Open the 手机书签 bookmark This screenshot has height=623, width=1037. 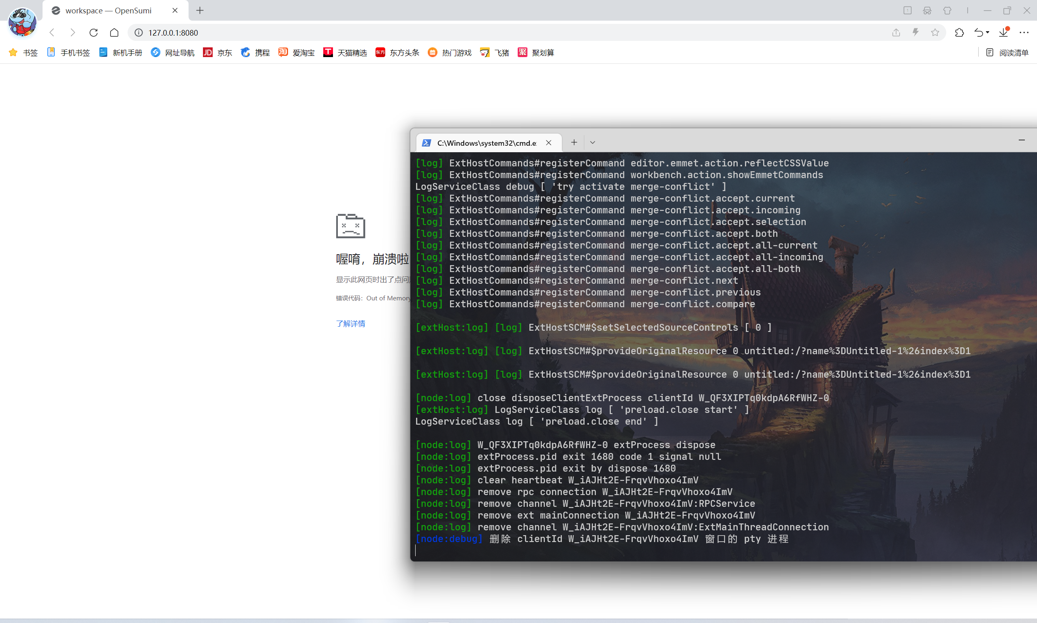[x=68, y=53]
